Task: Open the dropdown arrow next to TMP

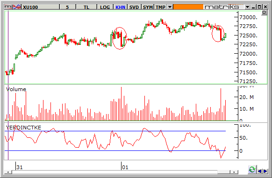Action: [170, 7]
